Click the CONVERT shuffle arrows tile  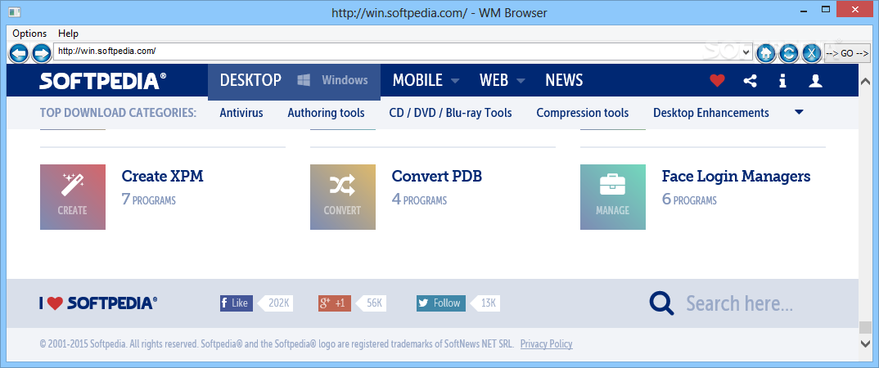343,197
